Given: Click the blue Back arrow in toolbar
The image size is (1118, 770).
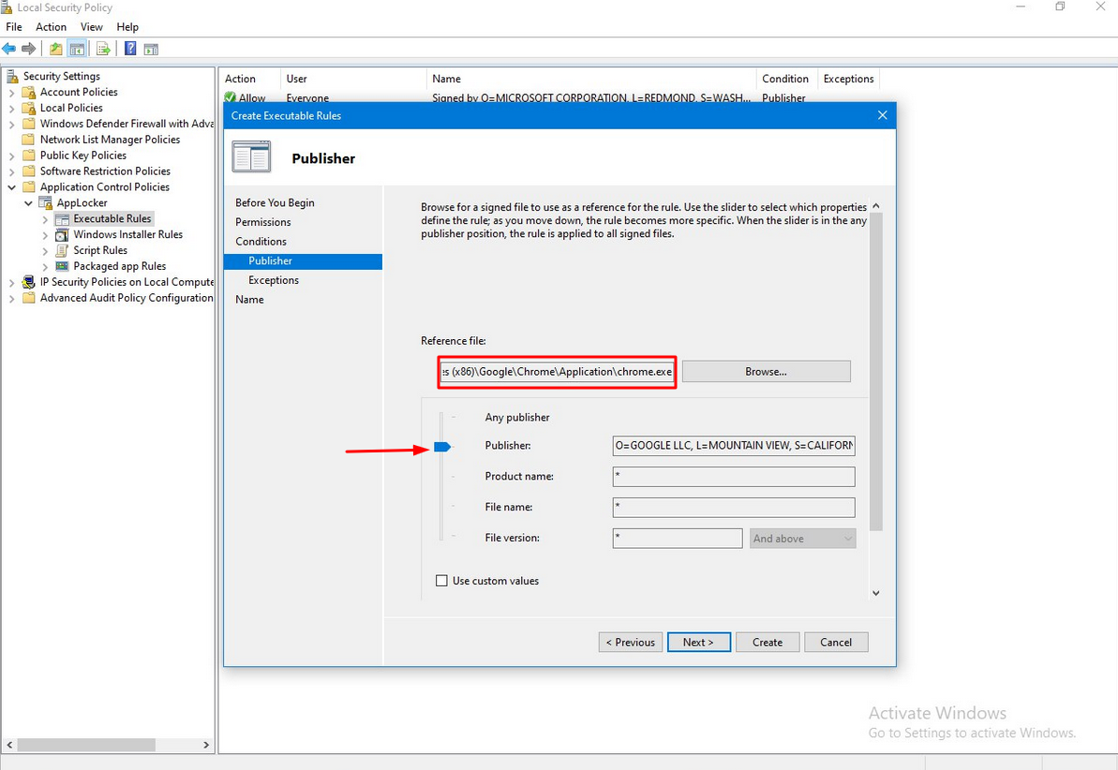Looking at the screenshot, I should (x=9, y=49).
